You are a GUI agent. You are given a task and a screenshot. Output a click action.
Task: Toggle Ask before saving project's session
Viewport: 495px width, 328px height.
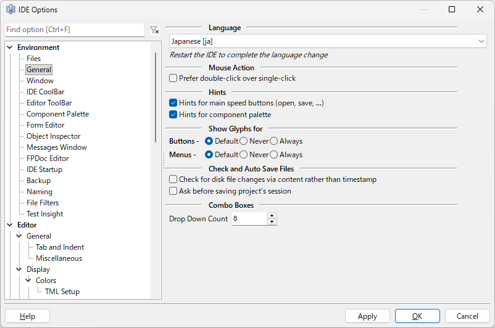click(x=173, y=191)
